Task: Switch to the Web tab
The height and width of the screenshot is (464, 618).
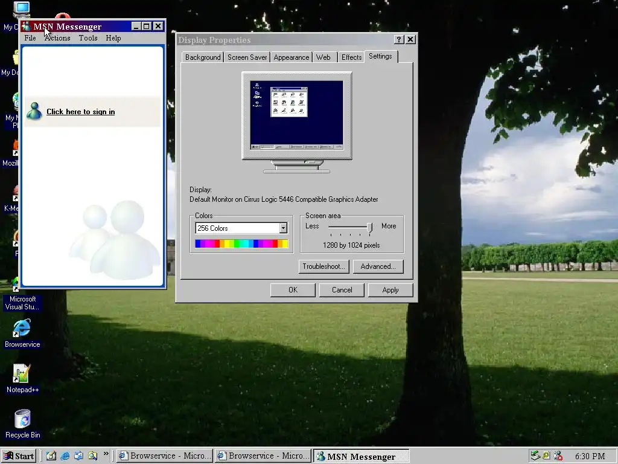Action: coord(323,57)
